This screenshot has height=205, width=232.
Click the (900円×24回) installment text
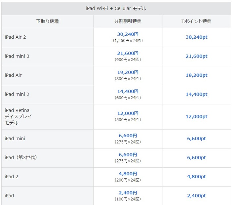click(x=128, y=60)
